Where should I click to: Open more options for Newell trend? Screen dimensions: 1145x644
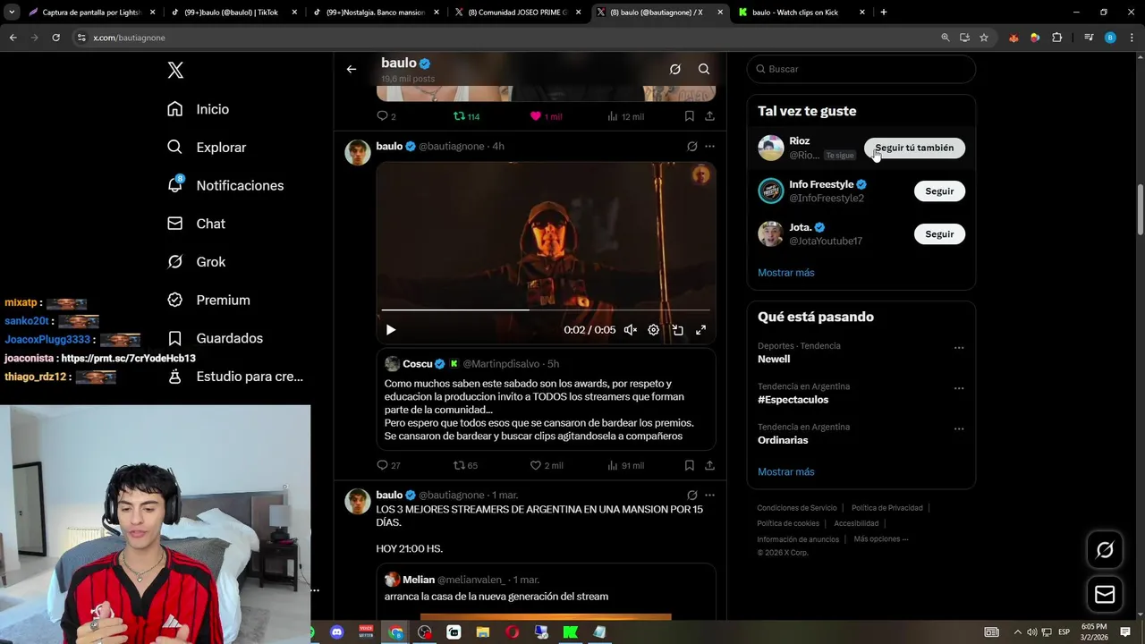pos(959,347)
